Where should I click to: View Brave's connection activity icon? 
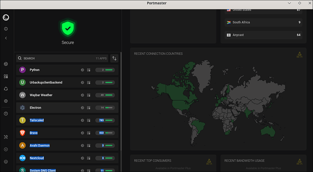tap(83, 133)
